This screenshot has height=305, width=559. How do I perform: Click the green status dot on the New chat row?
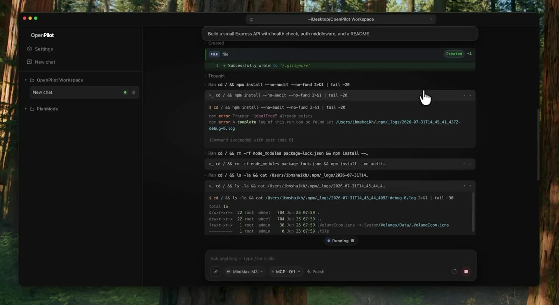pyautogui.click(x=125, y=92)
